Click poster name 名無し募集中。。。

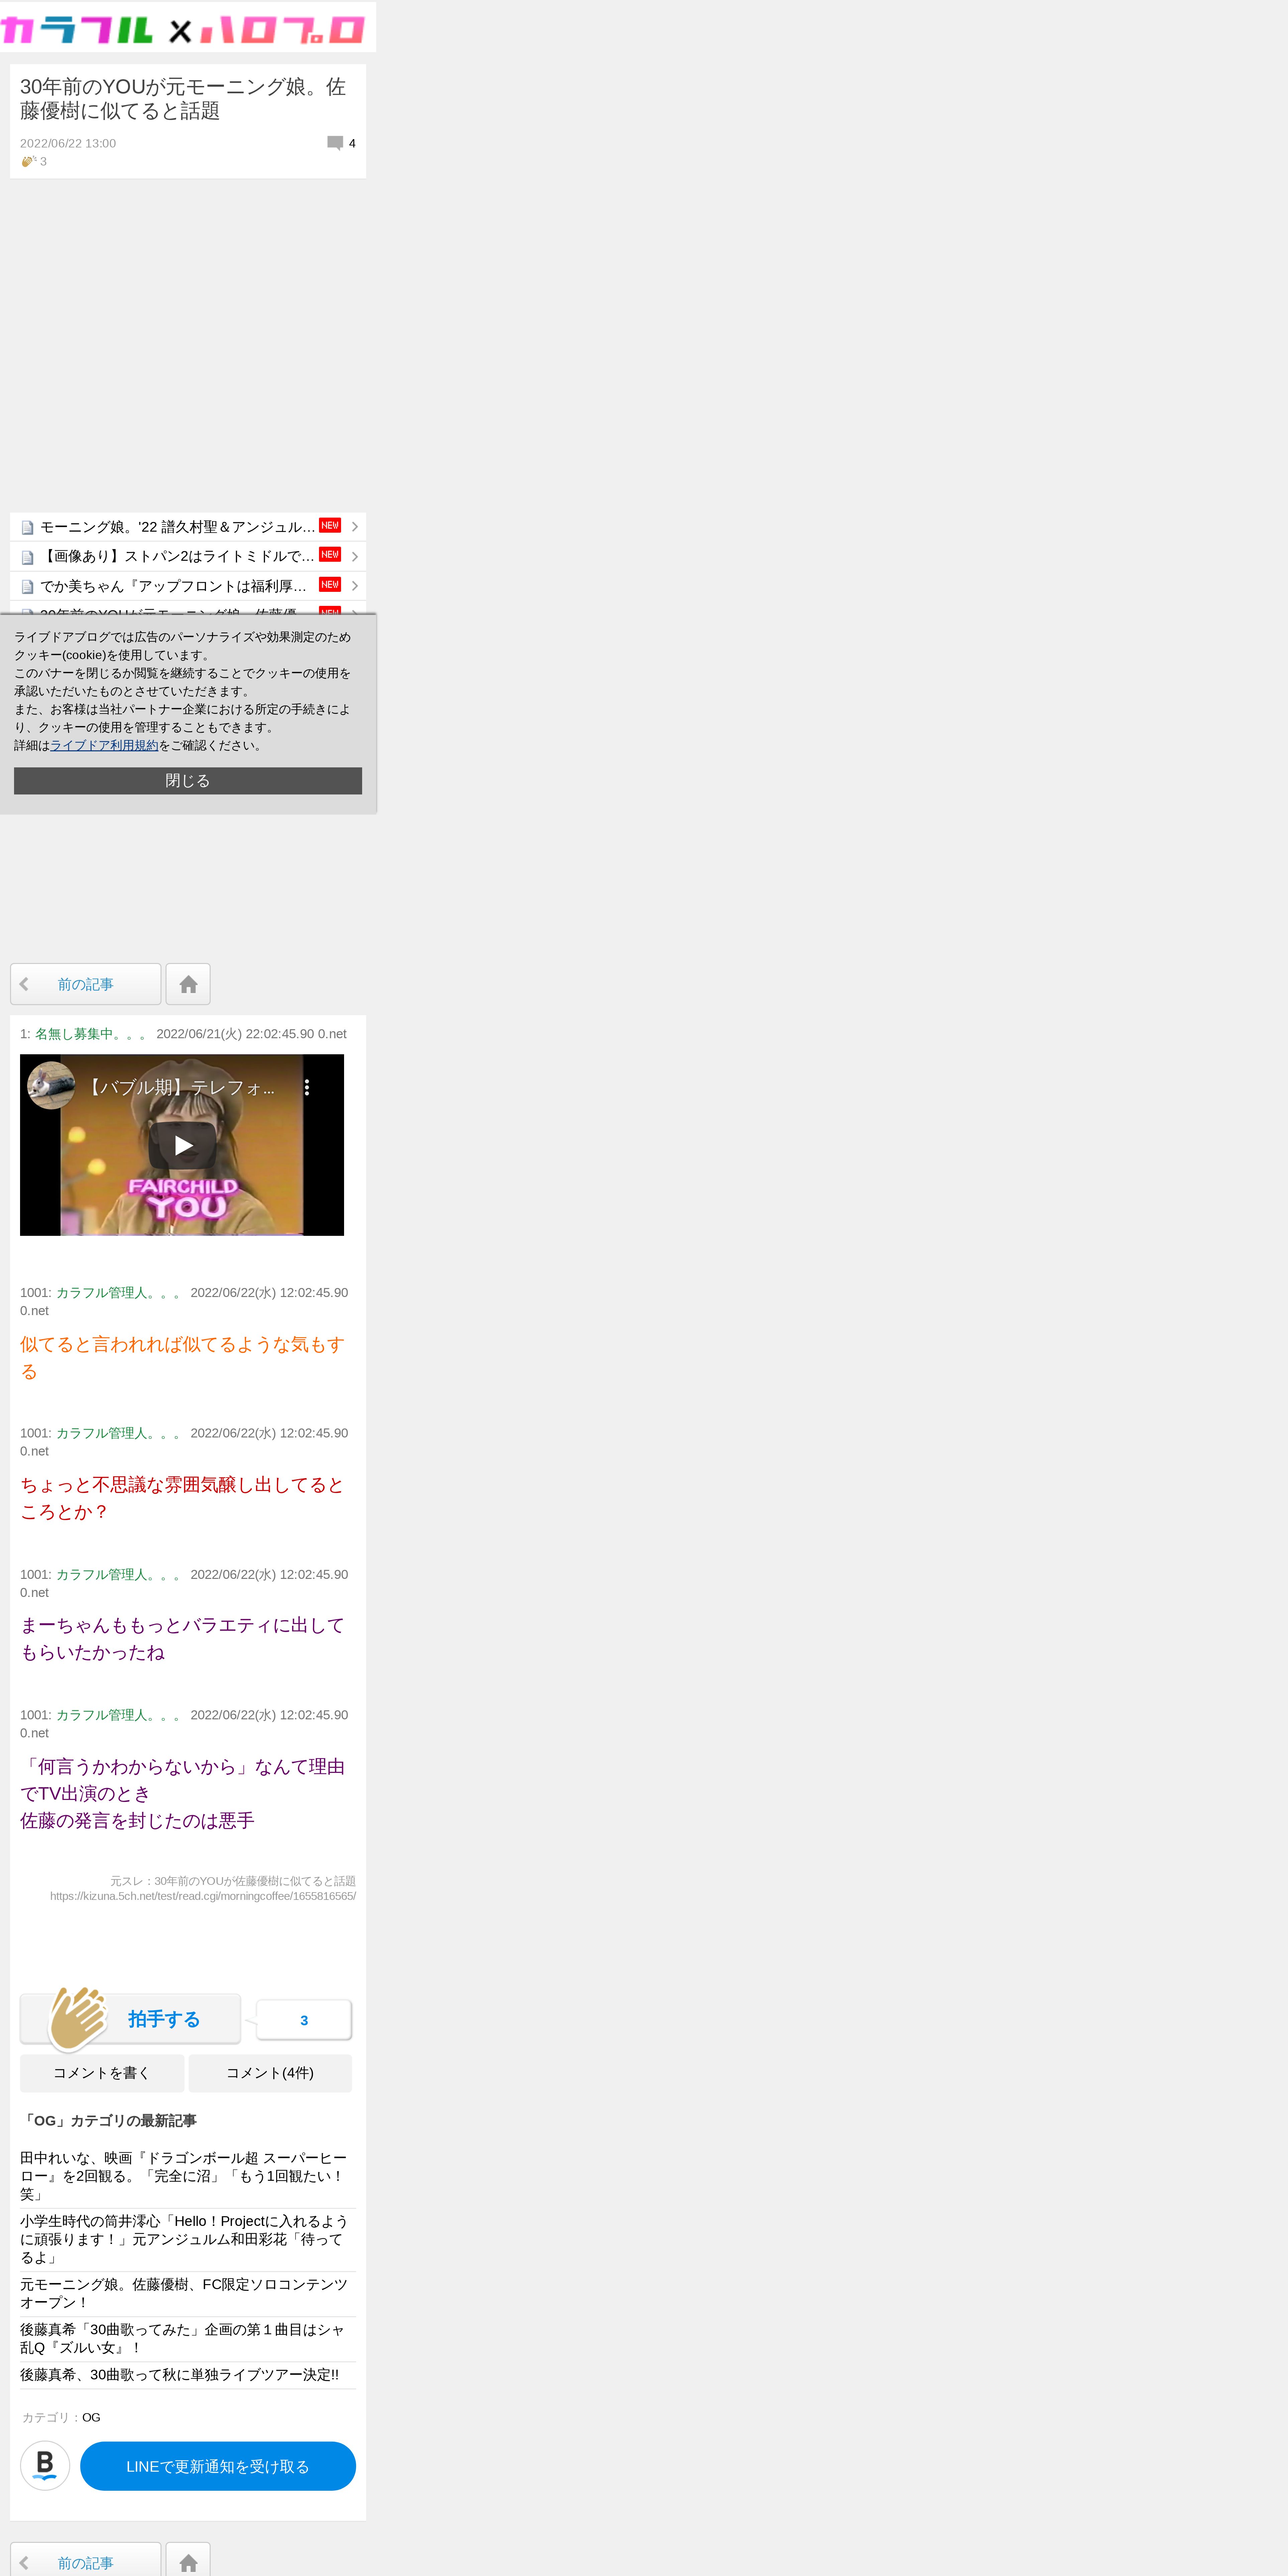[x=92, y=1034]
